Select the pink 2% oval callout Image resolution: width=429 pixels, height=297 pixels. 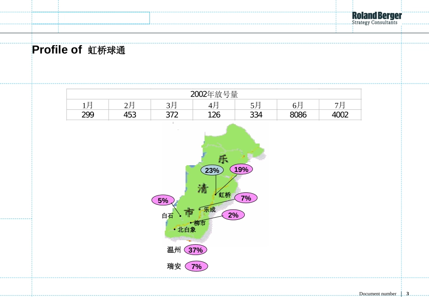(x=233, y=215)
